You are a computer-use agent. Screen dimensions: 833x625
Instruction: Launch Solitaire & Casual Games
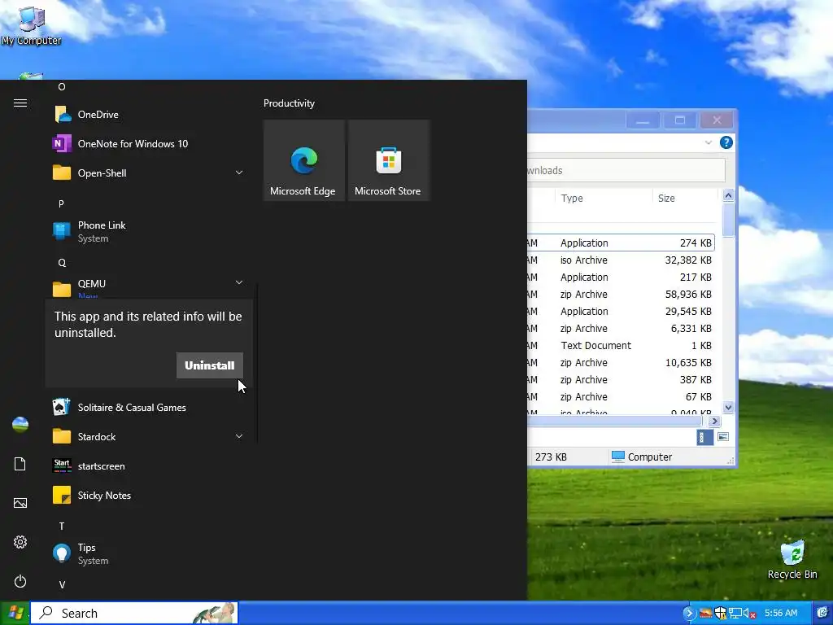tap(149, 408)
